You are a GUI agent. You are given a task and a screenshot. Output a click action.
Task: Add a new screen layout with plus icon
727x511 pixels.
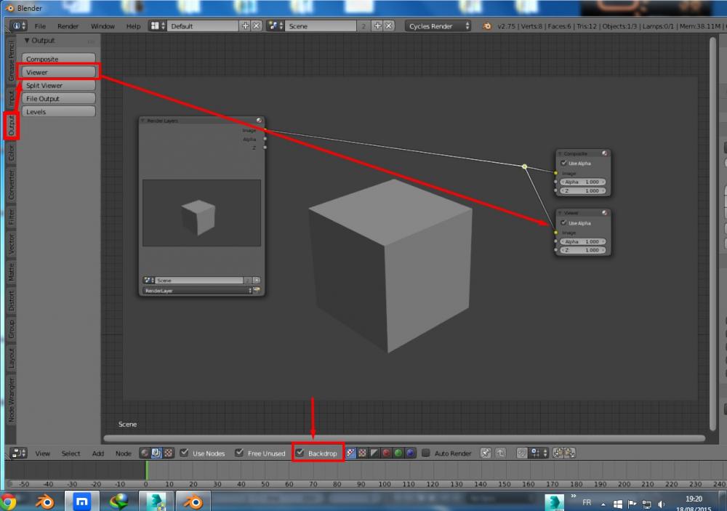pyautogui.click(x=245, y=25)
